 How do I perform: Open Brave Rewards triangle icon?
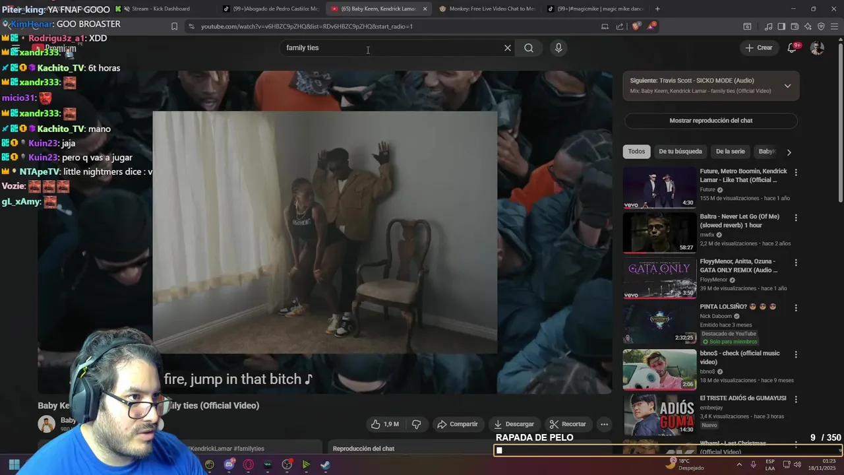pos(651,26)
